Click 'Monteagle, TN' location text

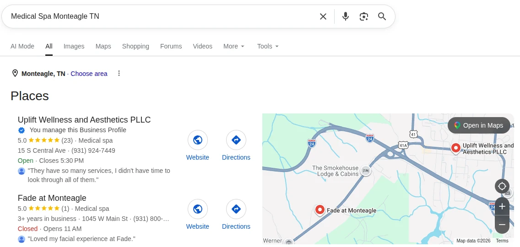click(43, 74)
